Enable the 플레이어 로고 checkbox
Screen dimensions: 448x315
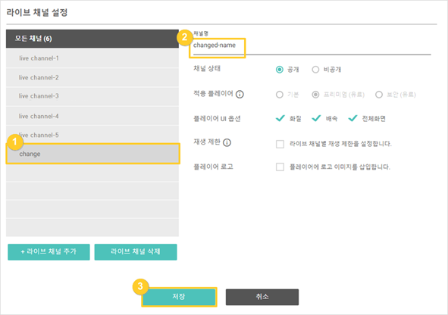click(280, 167)
